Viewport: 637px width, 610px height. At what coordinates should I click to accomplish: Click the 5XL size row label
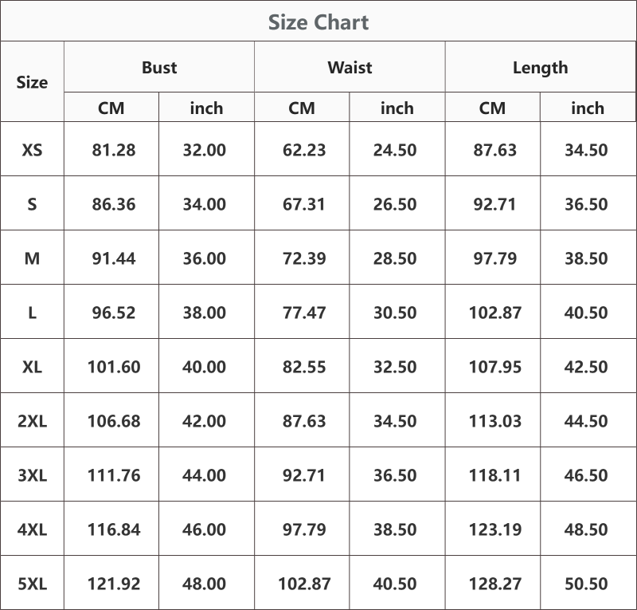tap(32, 584)
